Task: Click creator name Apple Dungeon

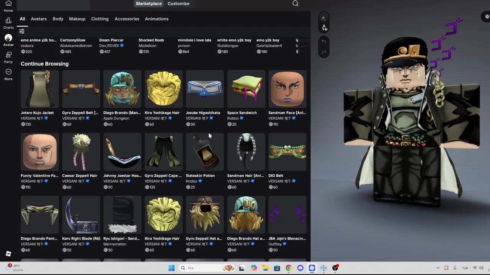Action: point(116,118)
